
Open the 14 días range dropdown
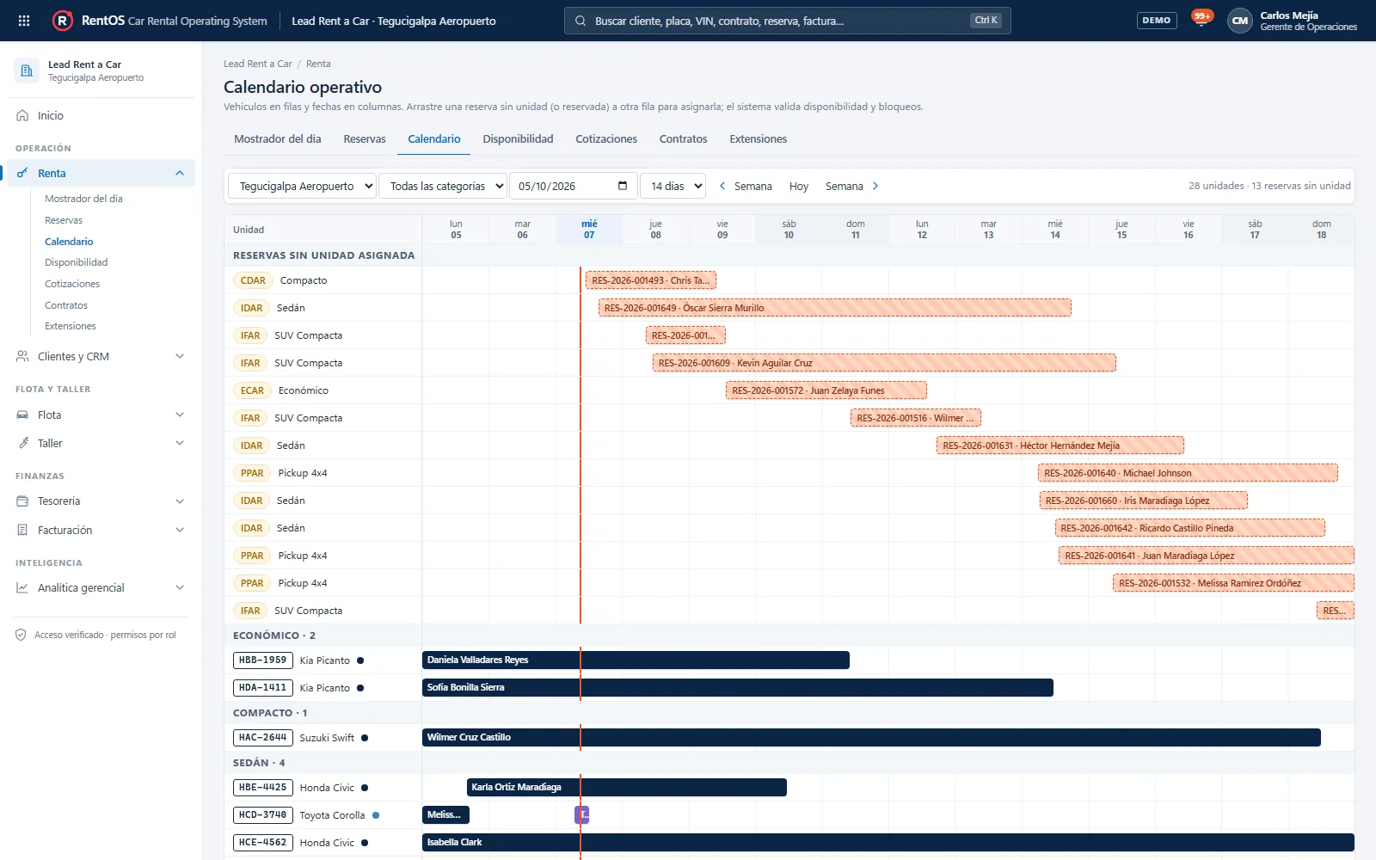pyautogui.click(x=673, y=186)
